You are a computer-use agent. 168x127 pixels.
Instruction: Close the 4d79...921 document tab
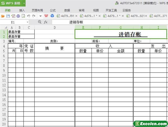tap(146, 16)
